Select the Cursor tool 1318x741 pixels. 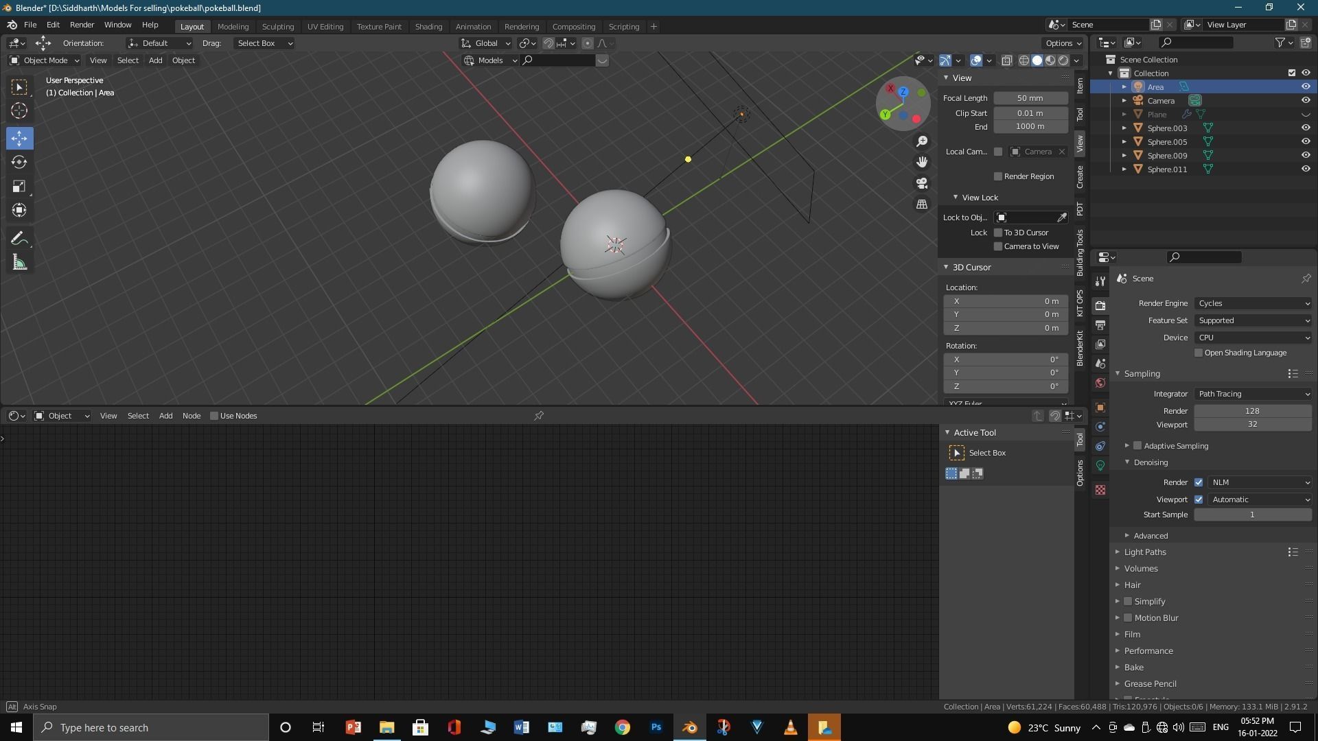click(19, 110)
